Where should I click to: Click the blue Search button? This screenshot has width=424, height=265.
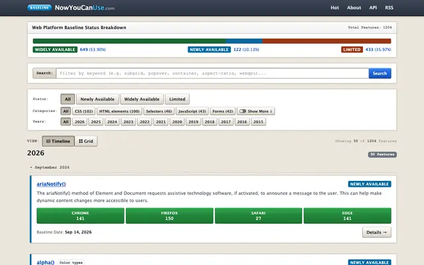(x=380, y=74)
